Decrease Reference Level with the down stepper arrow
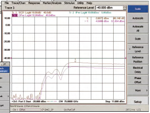This screenshot has height=113, width=150. (x=125, y=9)
